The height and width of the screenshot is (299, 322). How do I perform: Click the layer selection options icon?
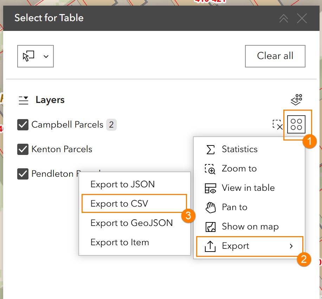[x=297, y=99]
